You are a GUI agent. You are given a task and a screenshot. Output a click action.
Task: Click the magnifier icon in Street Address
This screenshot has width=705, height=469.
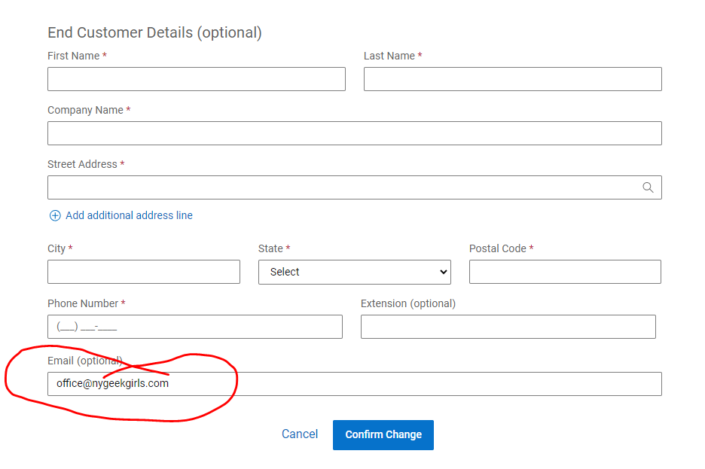point(648,187)
